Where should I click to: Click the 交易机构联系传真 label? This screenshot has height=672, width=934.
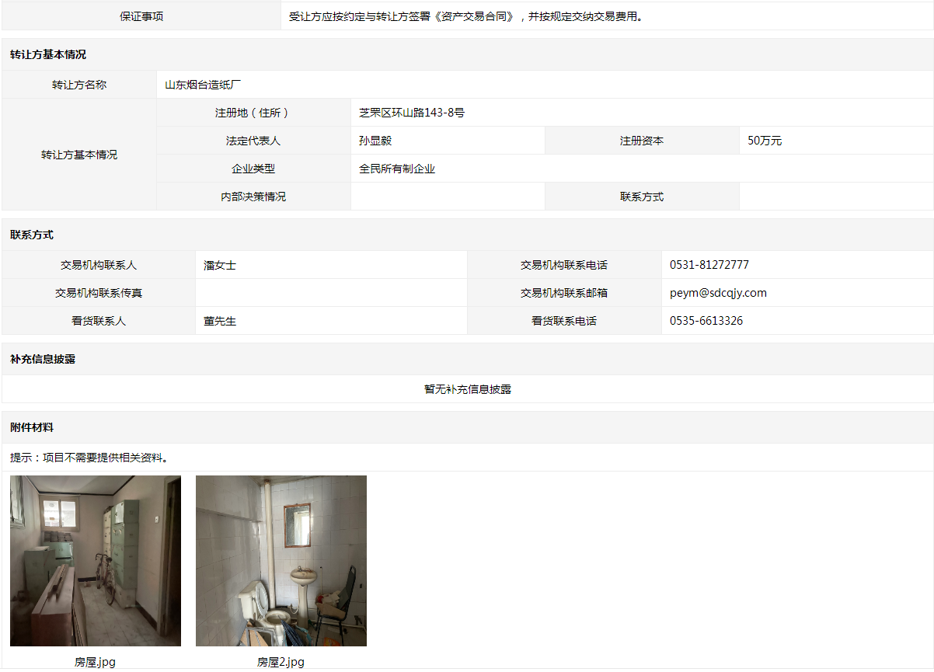(99, 293)
